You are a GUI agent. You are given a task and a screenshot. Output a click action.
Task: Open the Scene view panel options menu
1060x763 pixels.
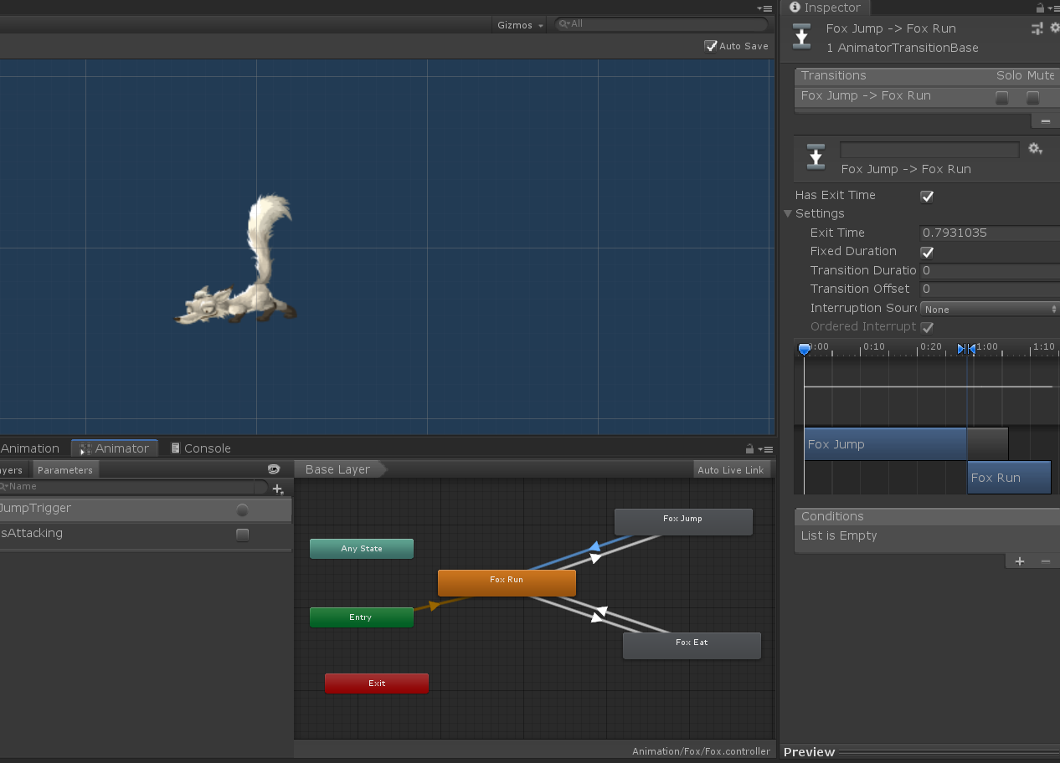point(764,8)
